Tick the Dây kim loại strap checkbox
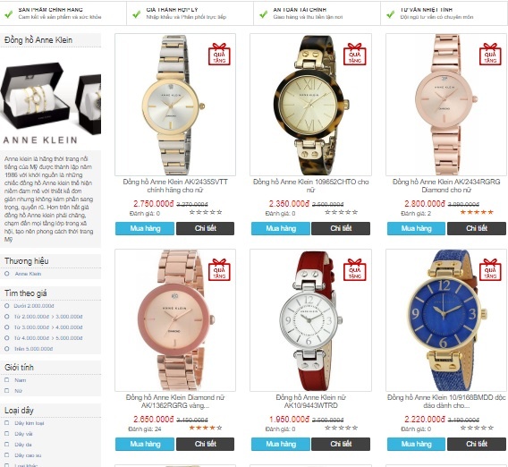The image size is (508, 467). click(x=7, y=423)
